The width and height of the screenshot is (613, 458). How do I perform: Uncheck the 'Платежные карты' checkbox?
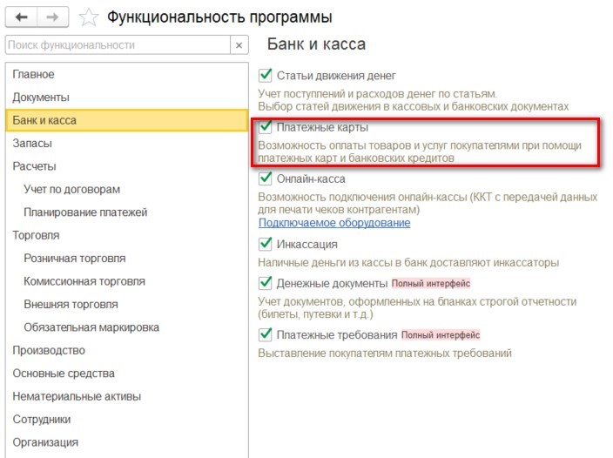click(265, 126)
